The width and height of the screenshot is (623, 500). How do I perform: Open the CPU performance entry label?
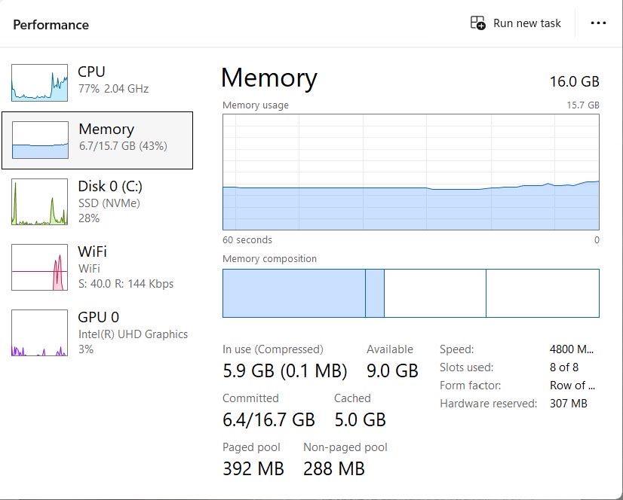(x=91, y=72)
